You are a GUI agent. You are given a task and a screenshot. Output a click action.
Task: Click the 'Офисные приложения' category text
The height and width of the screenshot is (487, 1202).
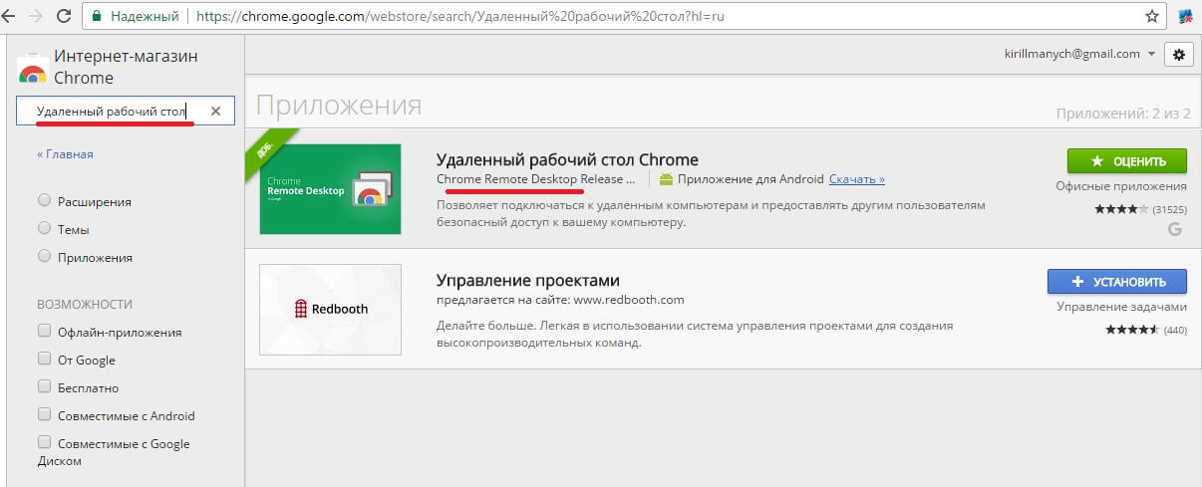point(1121,186)
